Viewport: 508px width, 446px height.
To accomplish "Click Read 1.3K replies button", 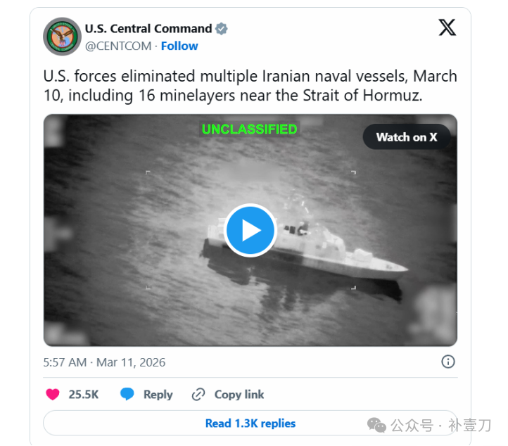I will 250,423.
